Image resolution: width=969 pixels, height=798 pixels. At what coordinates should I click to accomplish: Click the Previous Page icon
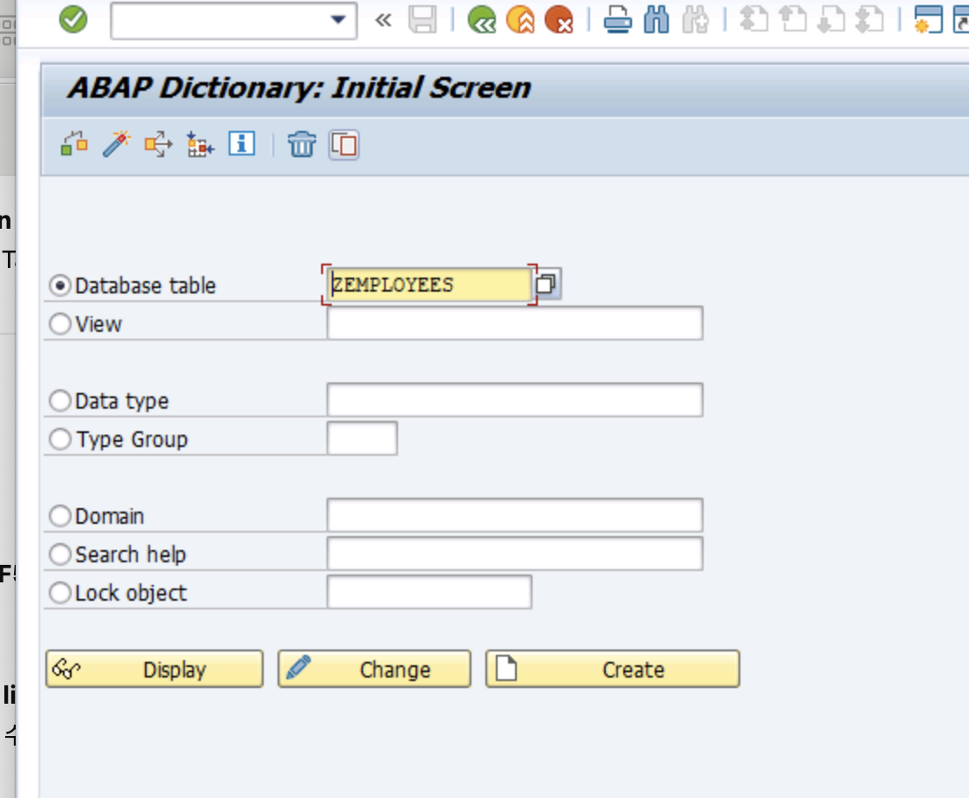pyautogui.click(x=793, y=20)
